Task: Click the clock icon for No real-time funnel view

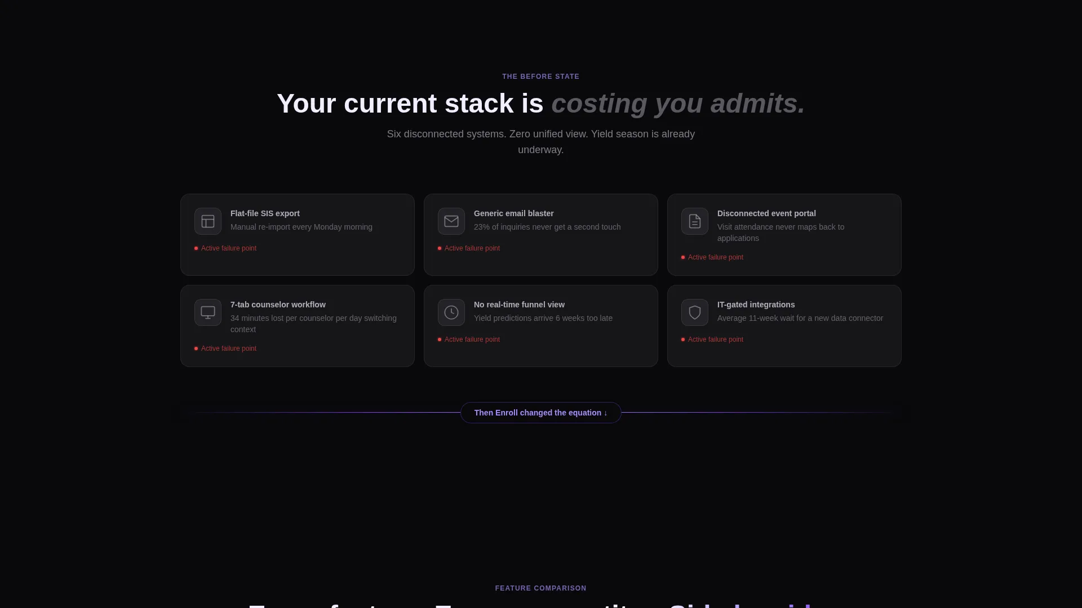Action: coord(451,312)
